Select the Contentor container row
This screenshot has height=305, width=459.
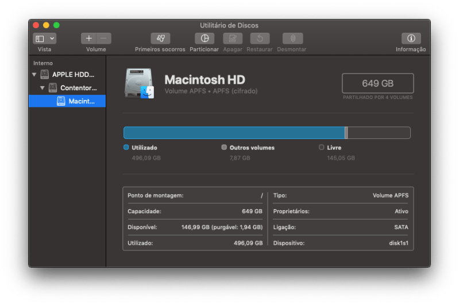(x=67, y=88)
